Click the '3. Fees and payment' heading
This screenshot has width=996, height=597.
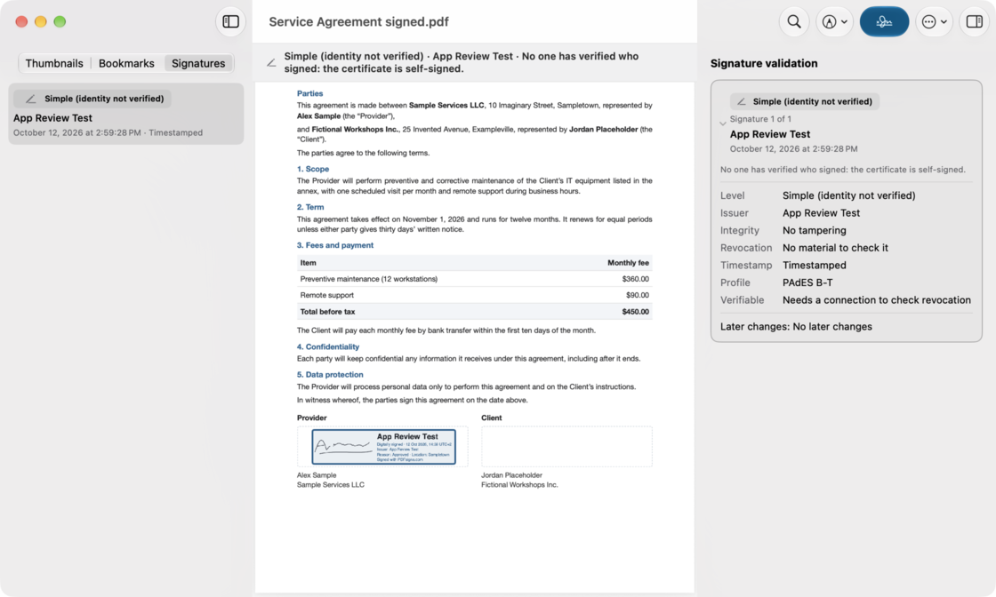tap(335, 245)
